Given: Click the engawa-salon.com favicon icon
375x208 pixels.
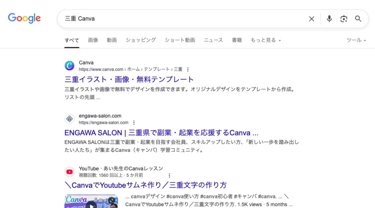Looking at the screenshot, I should click(x=69, y=119).
